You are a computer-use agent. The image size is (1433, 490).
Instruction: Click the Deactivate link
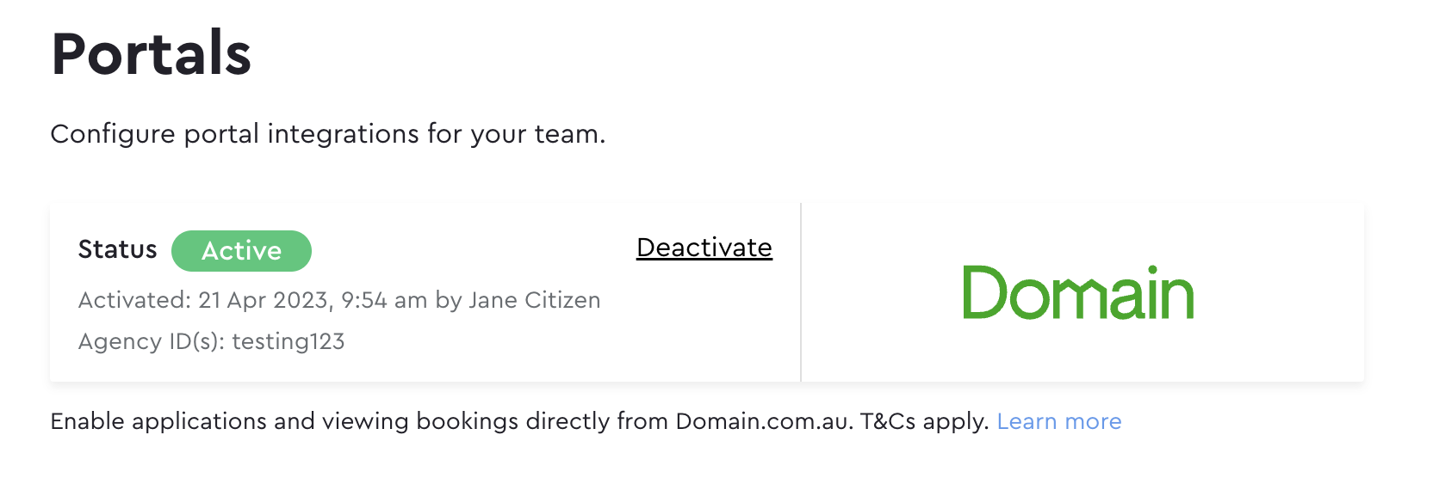coord(704,248)
